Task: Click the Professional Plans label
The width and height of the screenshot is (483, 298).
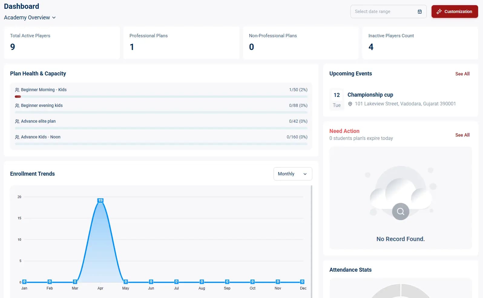Action: [x=149, y=36]
